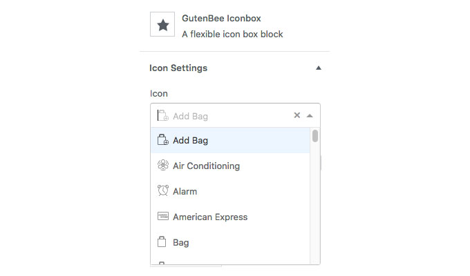
Task: Click the Add Bag icon in list
Action: pyautogui.click(x=162, y=140)
